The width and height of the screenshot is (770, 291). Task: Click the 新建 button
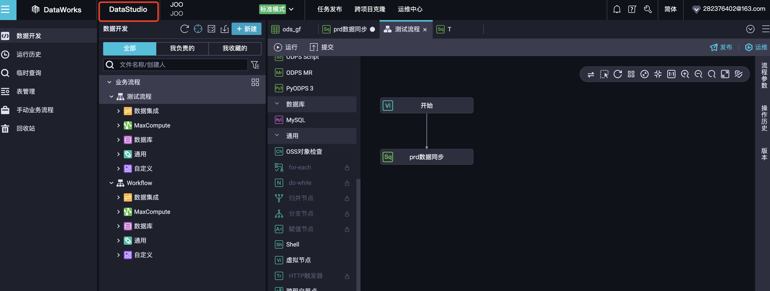click(x=246, y=29)
